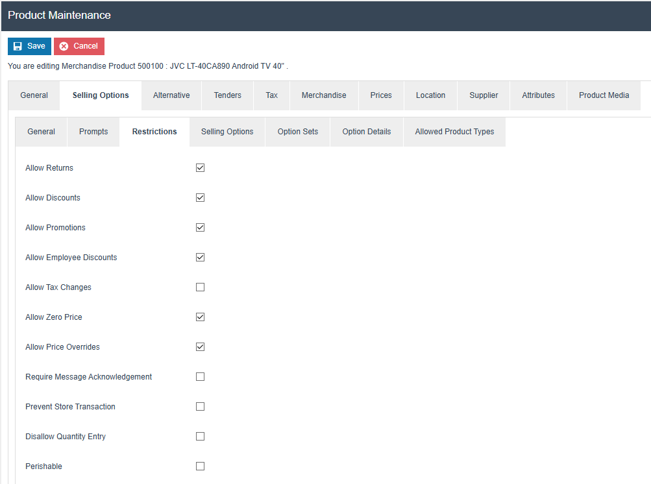The height and width of the screenshot is (484, 651).
Task: Open the Selling Options sub-tab
Action: (x=227, y=132)
